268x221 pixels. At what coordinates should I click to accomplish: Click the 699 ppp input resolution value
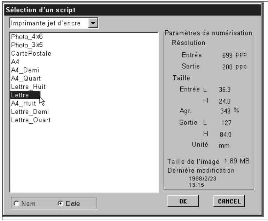click(x=234, y=55)
